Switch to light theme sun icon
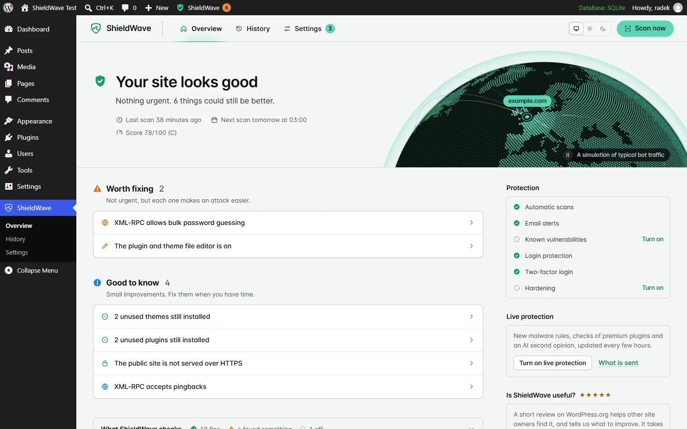Image resolution: width=687 pixels, height=429 pixels. tap(590, 29)
